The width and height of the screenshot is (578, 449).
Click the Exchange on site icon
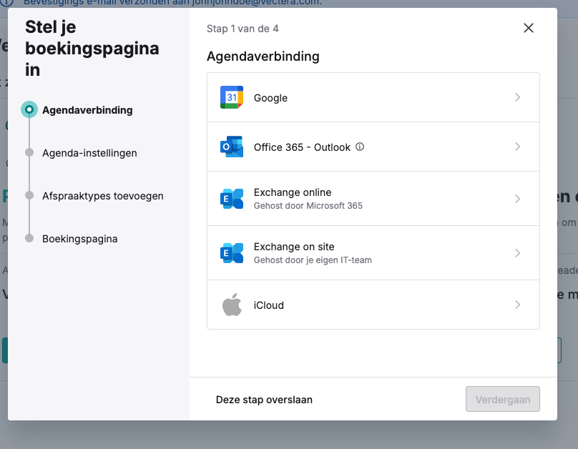click(x=232, y=253)
